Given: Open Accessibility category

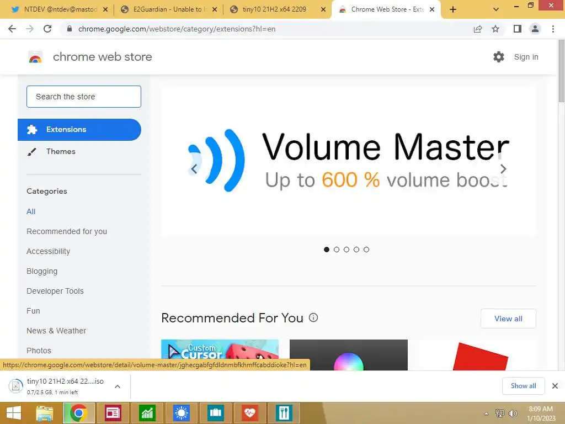Looking at the screenshot, I should point(49,251).
